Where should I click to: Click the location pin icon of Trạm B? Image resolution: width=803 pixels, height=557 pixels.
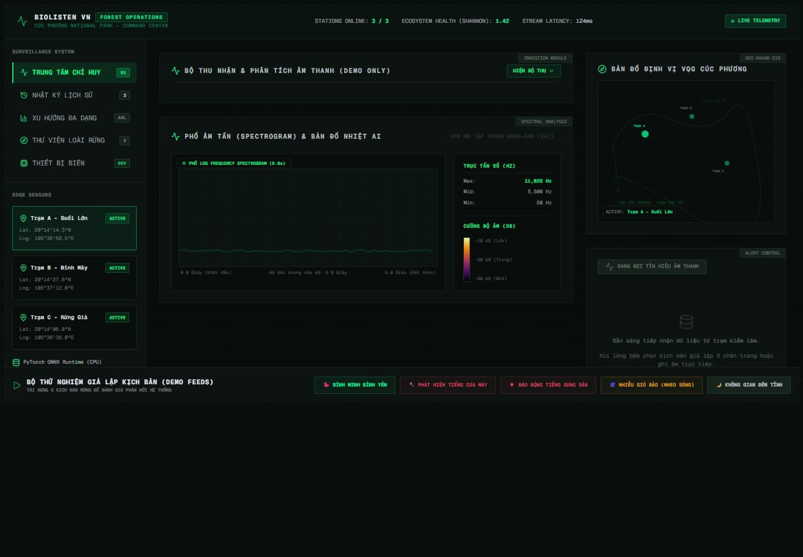pyautogui.click(x=23, y=268)
